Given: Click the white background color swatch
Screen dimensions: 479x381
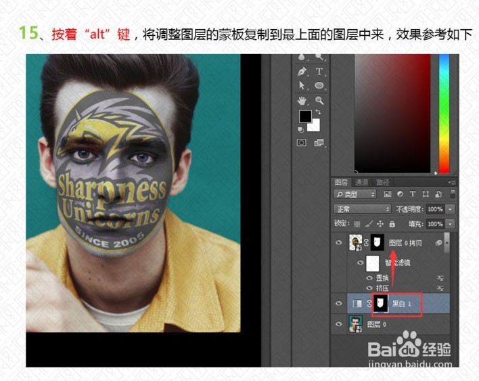Looking at the screenshot, I should tap(315, 126).
